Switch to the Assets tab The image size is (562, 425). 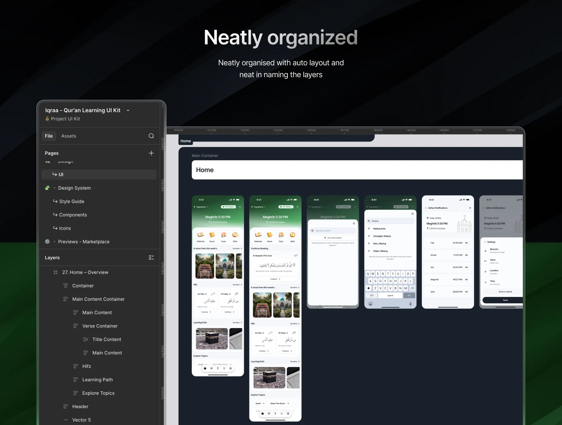click(69, 136)
